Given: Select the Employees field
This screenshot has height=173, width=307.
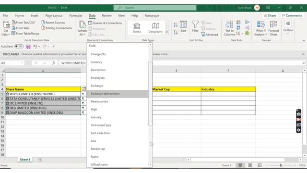Looking at the screenshot, I should 118,78.
